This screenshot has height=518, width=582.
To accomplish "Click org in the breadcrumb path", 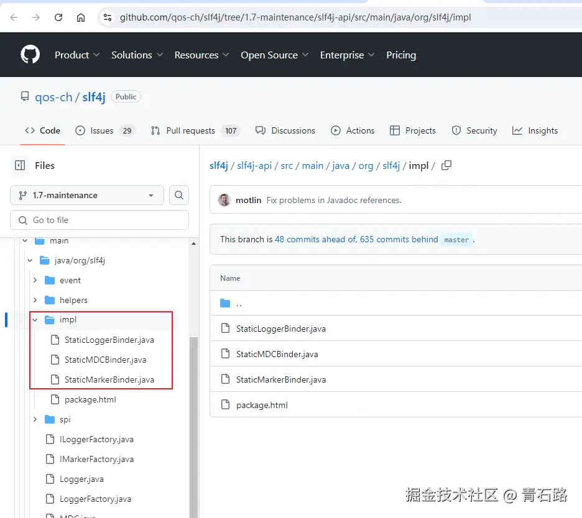I will coord(366,166).
